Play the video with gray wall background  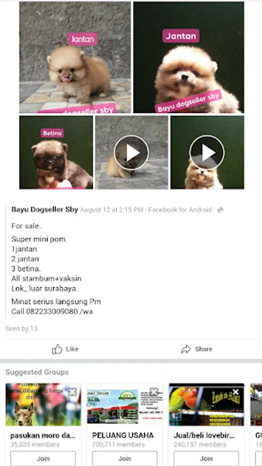132,152
